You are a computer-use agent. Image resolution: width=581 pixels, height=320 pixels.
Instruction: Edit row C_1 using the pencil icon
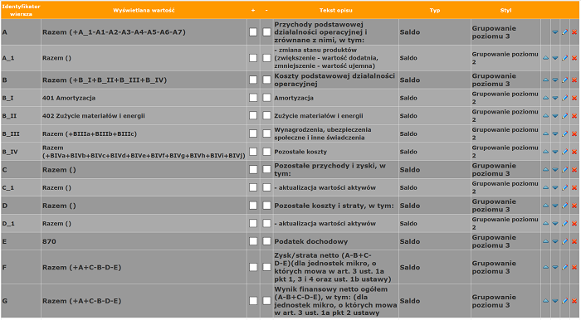coord(564,187)
